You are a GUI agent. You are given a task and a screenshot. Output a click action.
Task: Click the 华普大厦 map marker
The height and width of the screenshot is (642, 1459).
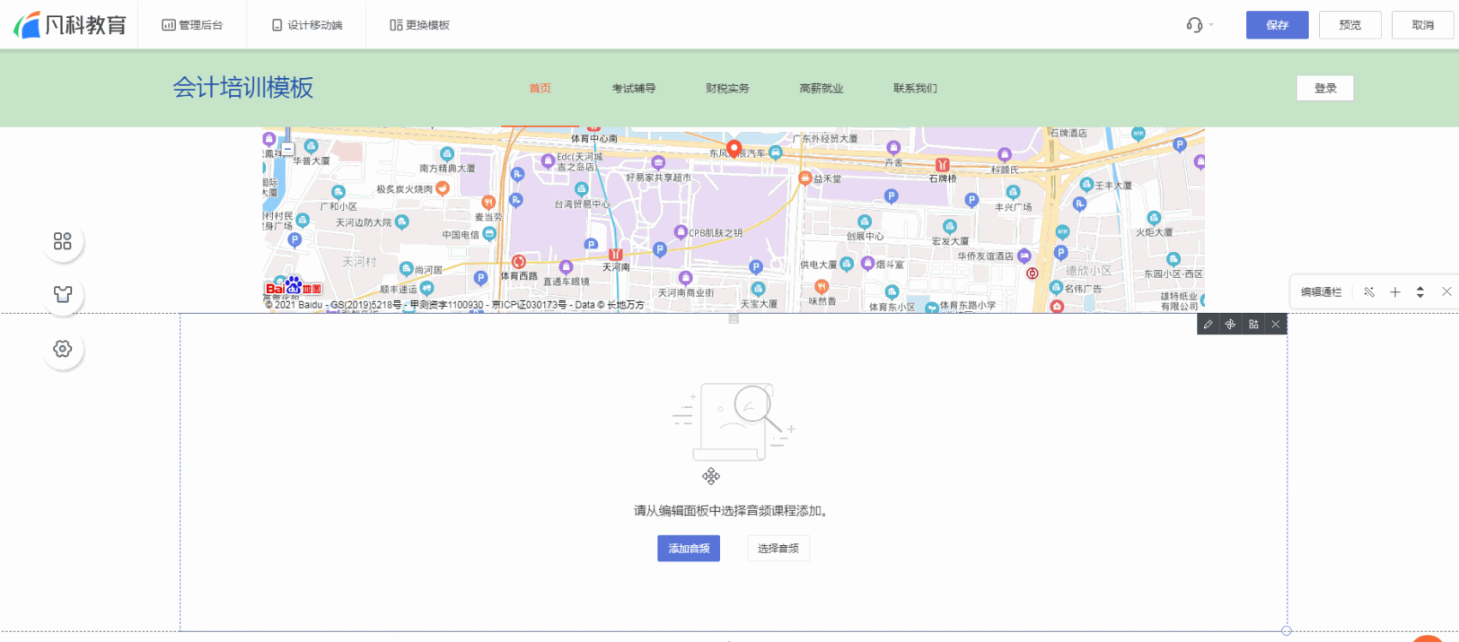[311, 147]
